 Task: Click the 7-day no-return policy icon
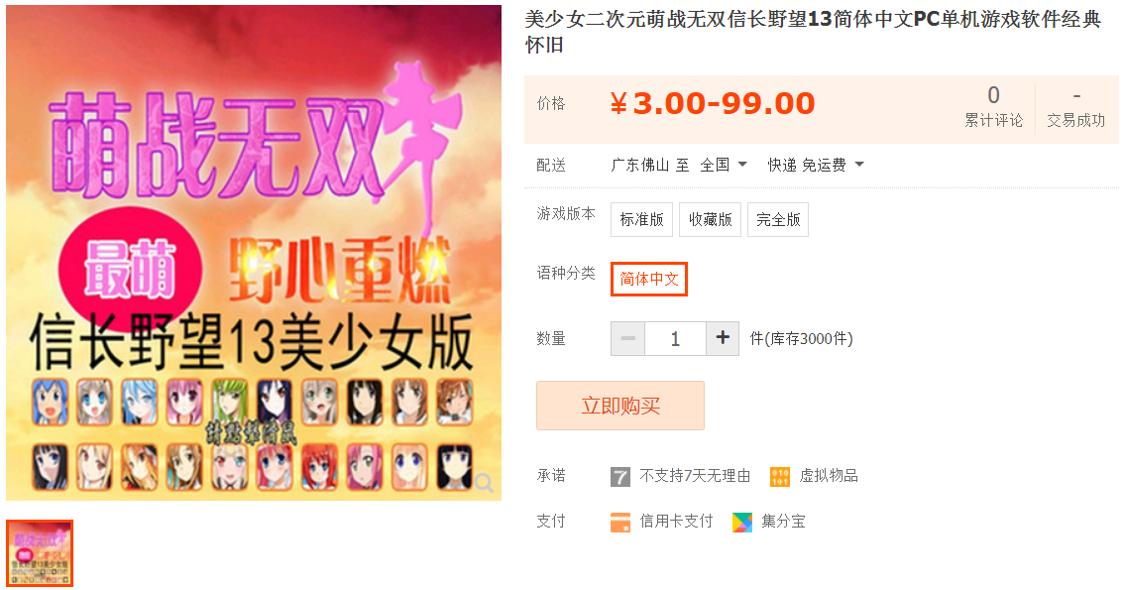pos(620,477)
